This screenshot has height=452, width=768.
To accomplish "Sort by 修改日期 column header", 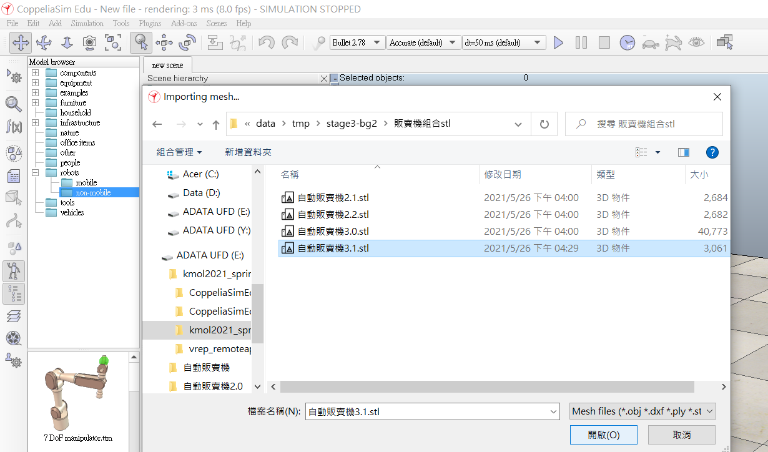I will coord(503,175).
